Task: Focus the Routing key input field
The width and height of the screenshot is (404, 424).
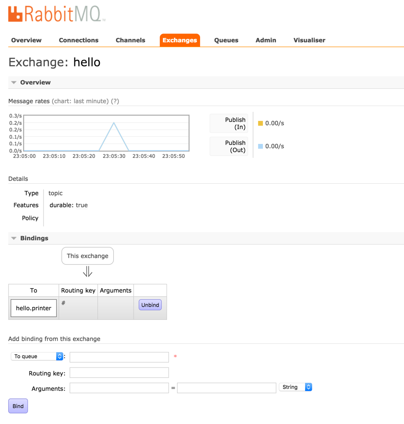Action: click(119, 373)
